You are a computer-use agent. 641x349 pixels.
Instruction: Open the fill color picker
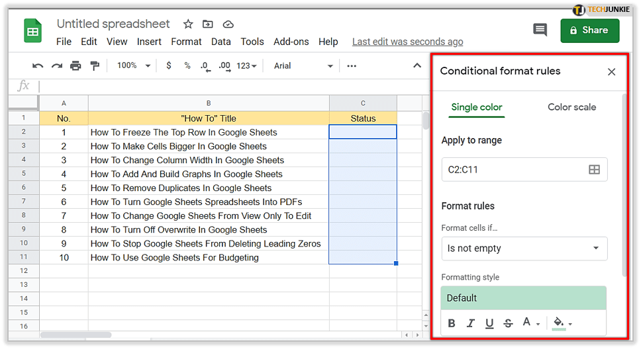click(562, 323)
